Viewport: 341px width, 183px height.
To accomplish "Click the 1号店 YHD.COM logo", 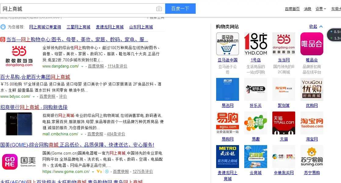I will (256, 44).
